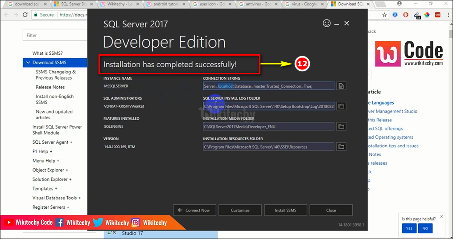
Task: Click the smiley feedback icon in installer
Action: tap(327, 23)
